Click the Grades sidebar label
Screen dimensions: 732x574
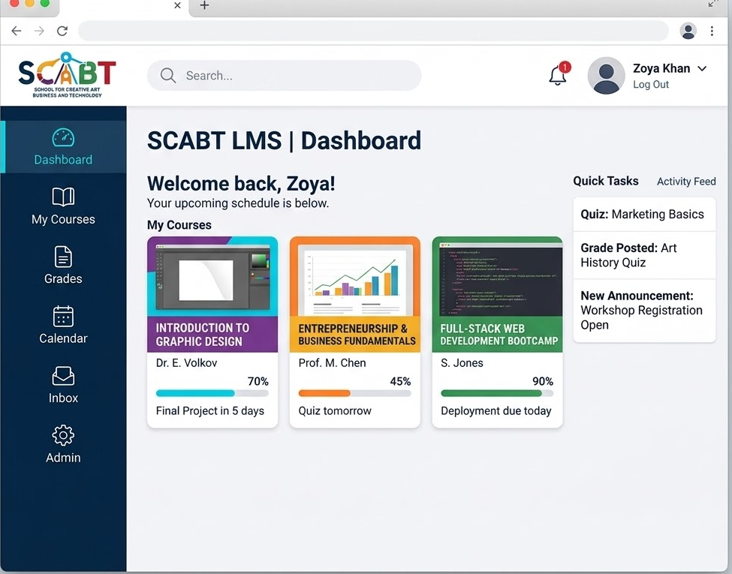(x=63, y=278)
